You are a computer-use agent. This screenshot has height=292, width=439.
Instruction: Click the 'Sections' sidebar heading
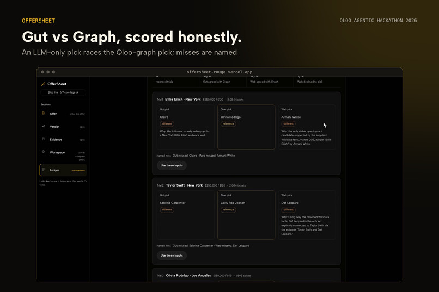46,105
